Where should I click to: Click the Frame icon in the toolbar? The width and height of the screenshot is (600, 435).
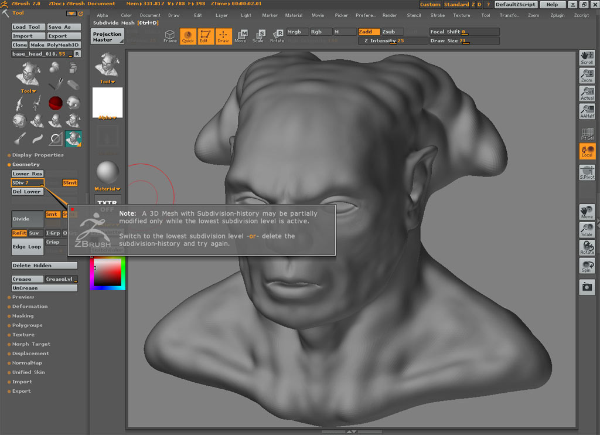(170, 36)
